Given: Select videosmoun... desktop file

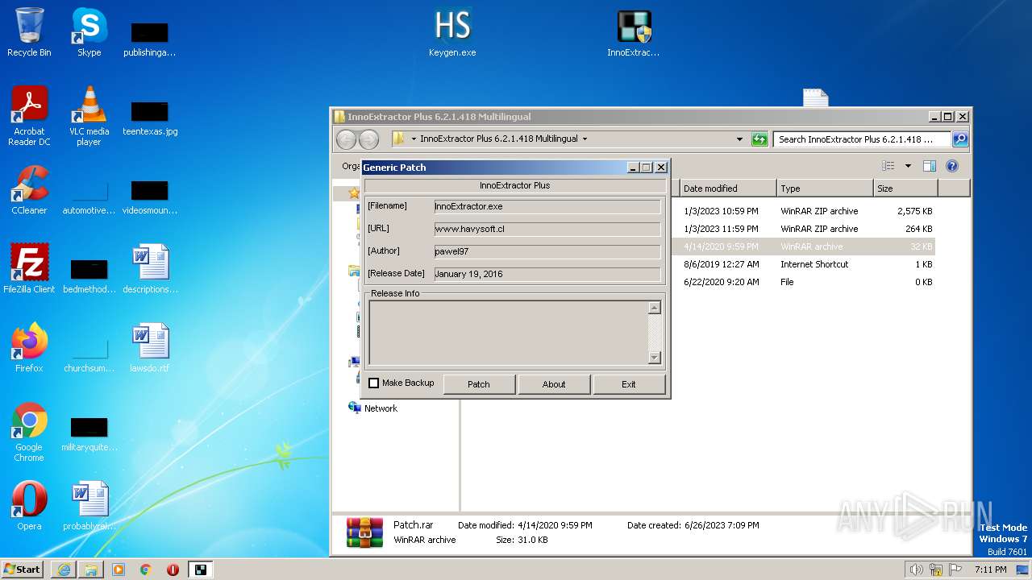Looking at the screenshot, I should click(x=150, y=196).
